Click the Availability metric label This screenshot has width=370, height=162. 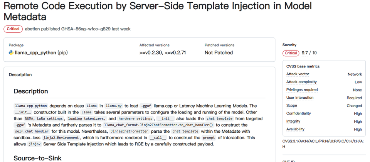[x=295, y=129]
